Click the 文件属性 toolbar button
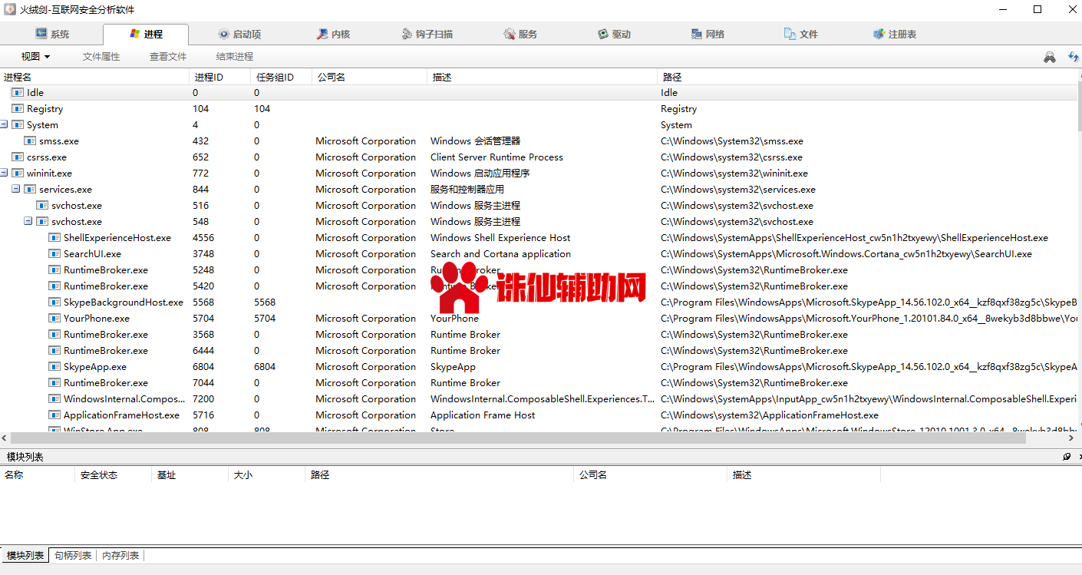This screenshot has width=1082, height=575. point(101,57)
